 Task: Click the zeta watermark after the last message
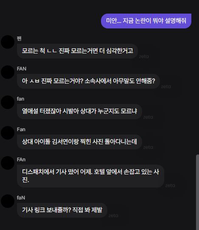(113, 216)
